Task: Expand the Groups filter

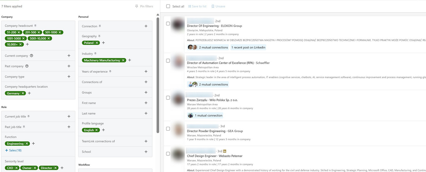Action: tap(146, 92)
